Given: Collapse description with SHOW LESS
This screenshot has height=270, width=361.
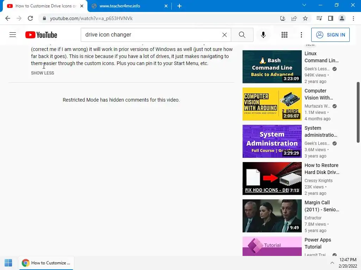Looking at the screenshot, I should [43, 73].
